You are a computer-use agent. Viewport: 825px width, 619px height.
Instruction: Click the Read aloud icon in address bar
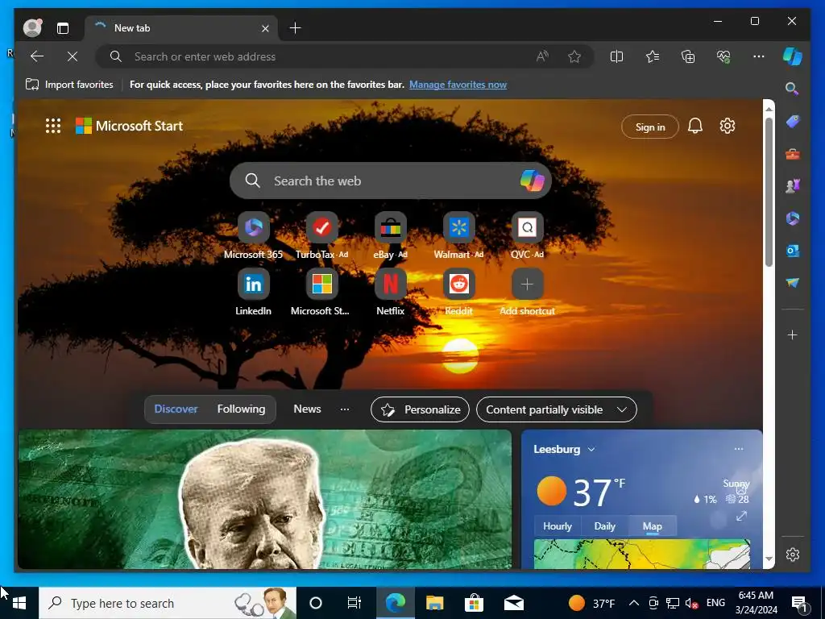tap(542, 56)
